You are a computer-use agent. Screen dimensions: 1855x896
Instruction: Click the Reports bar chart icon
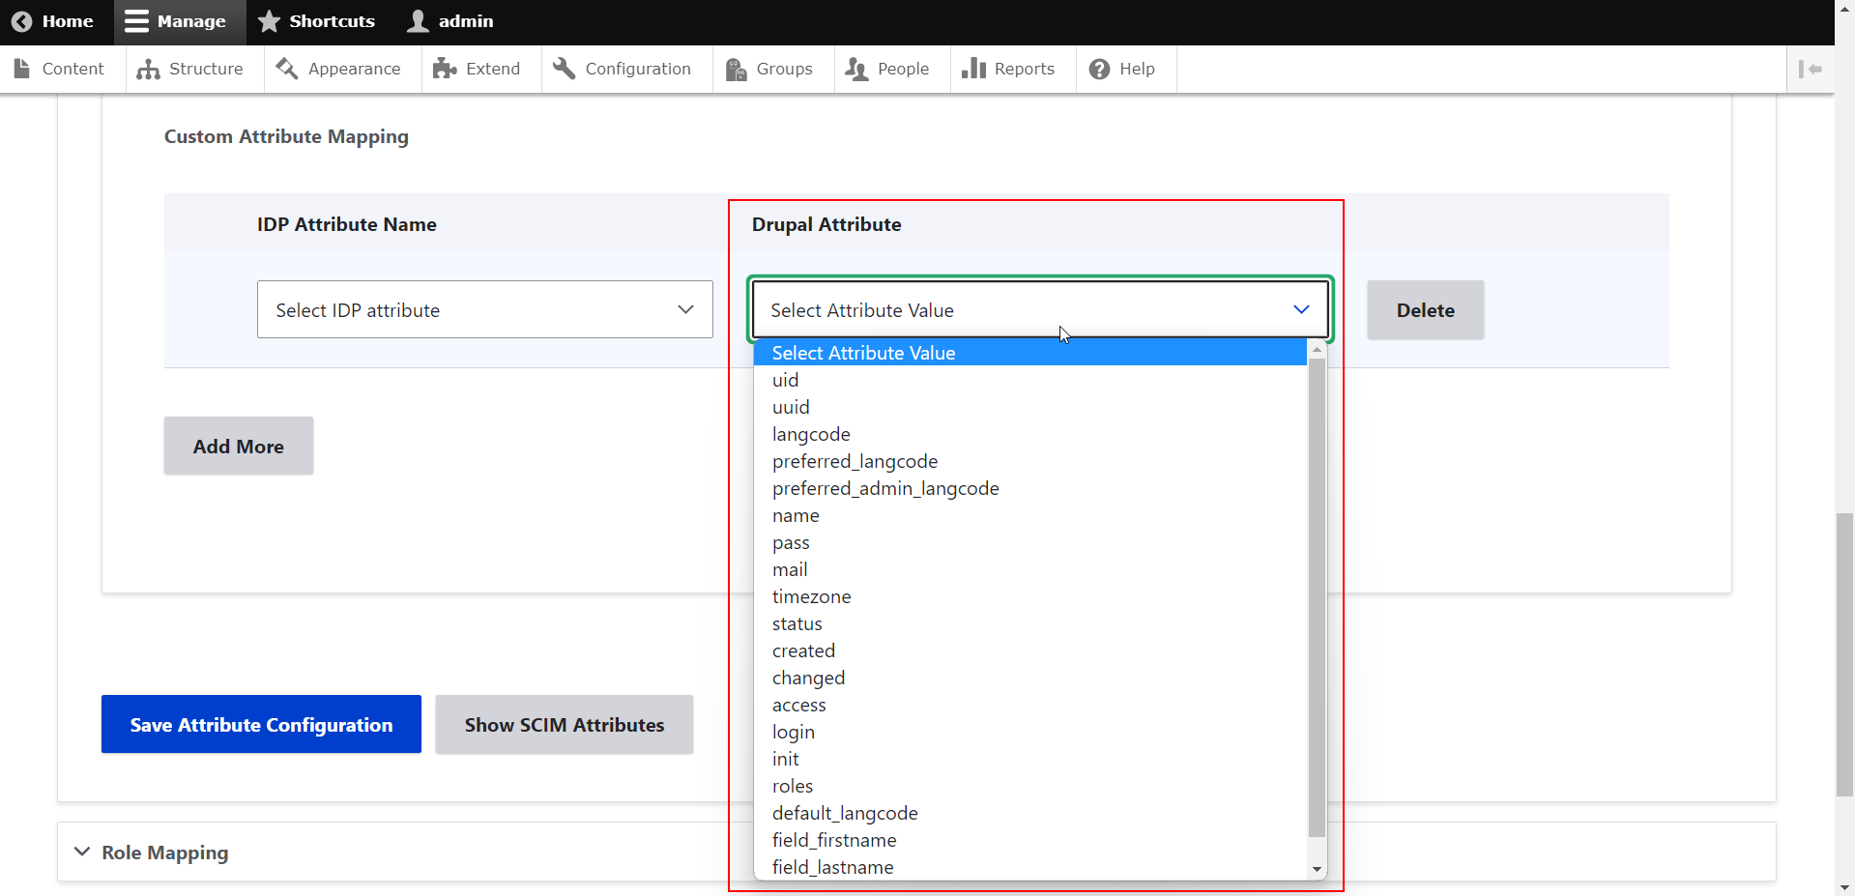coord(973,69)
